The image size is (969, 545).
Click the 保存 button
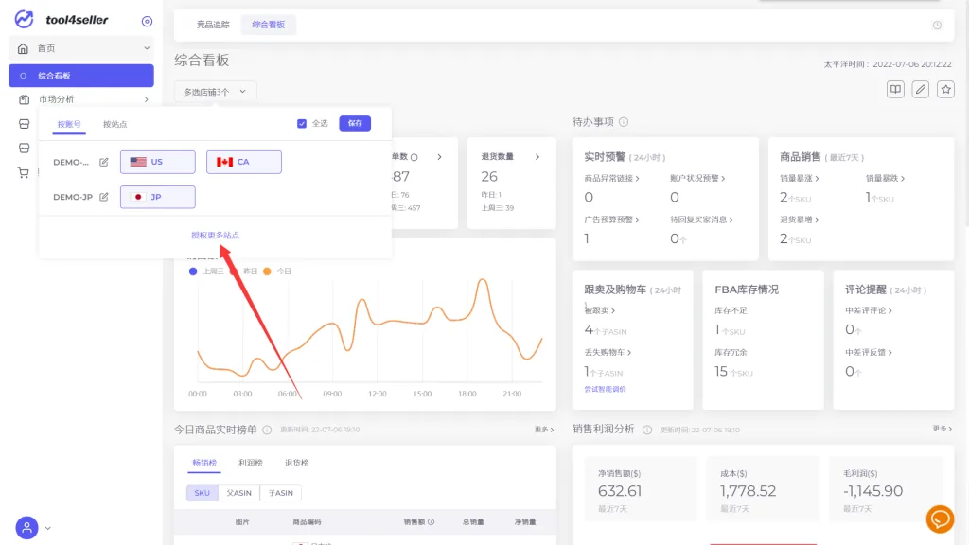(x=355, y=123)
